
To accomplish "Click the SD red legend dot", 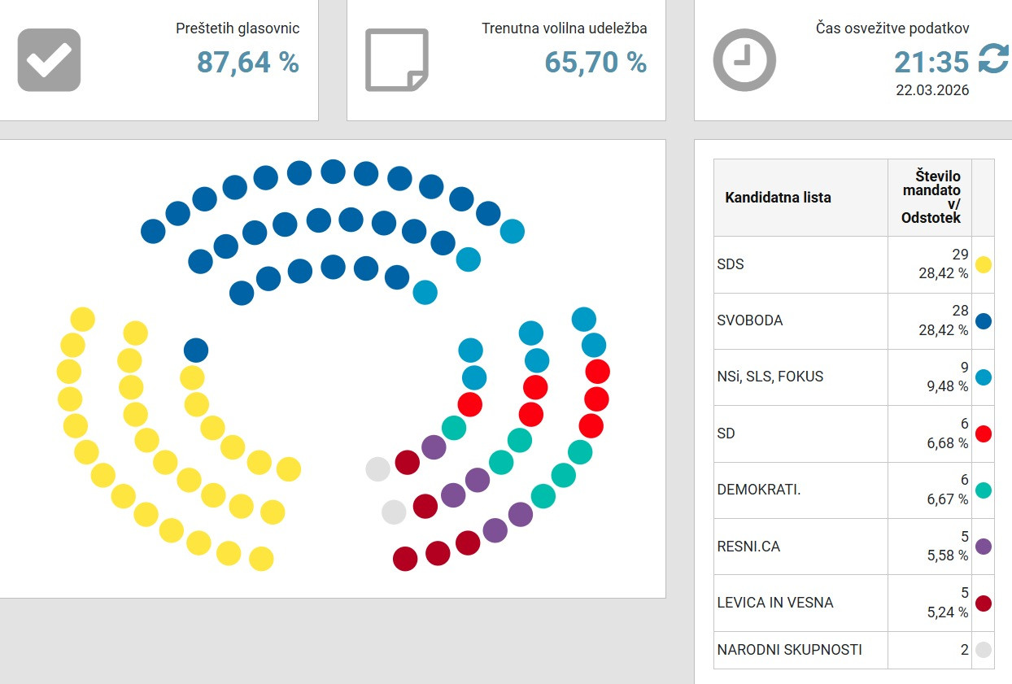I will tap(983, 433).
